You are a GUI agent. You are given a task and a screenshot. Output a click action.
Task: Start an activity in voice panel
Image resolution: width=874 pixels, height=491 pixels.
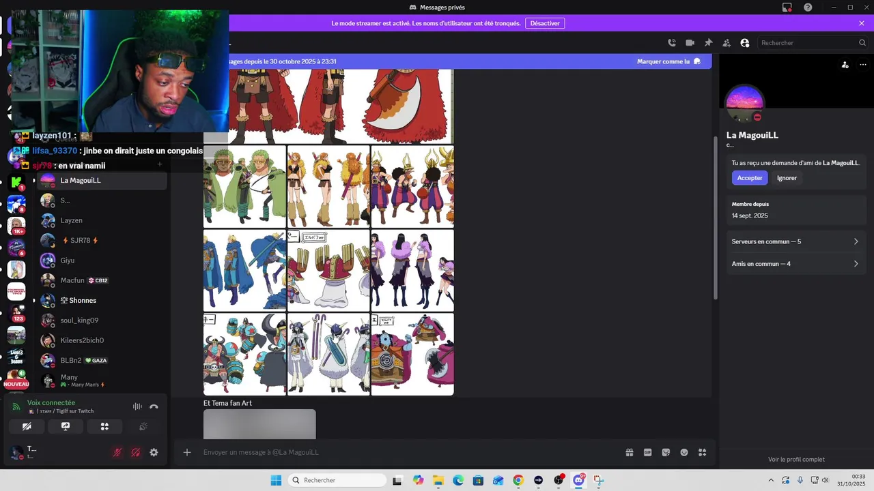tap(104, 426)
